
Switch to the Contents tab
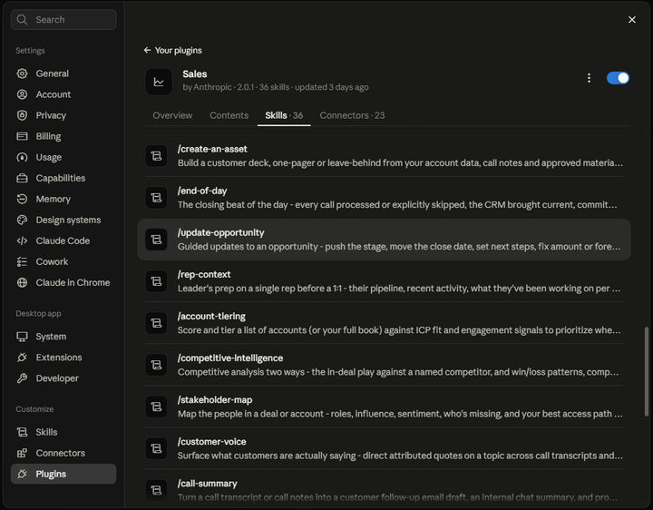click(x=229, y=115)
